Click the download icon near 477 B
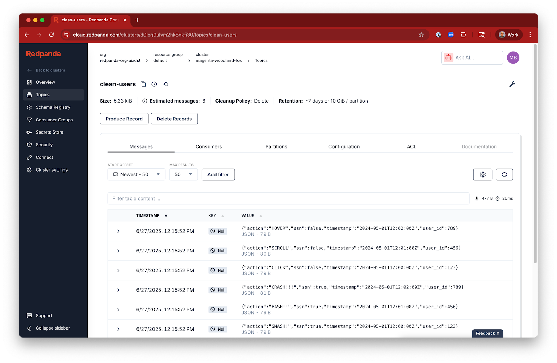Viewport: 557px width, 363px height. tap(477, 198)
